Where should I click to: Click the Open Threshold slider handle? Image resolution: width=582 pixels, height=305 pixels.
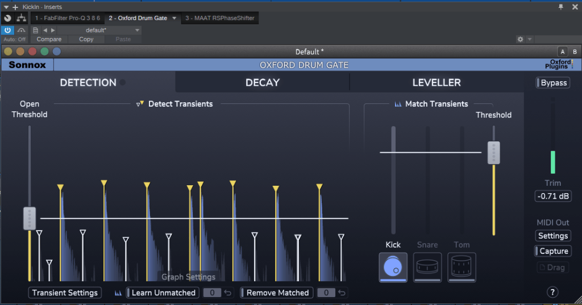(29, 219)
